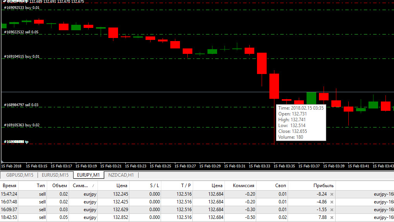
Task: Click the open price 132.629
Action: pos(121,210)
